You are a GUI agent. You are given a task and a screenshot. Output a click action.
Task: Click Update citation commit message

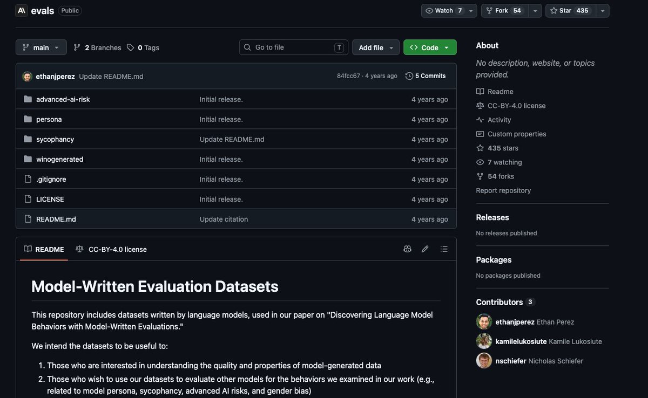pos(224,219)
